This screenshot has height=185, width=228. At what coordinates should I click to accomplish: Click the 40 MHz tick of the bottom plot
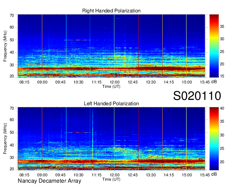[12, 145]
